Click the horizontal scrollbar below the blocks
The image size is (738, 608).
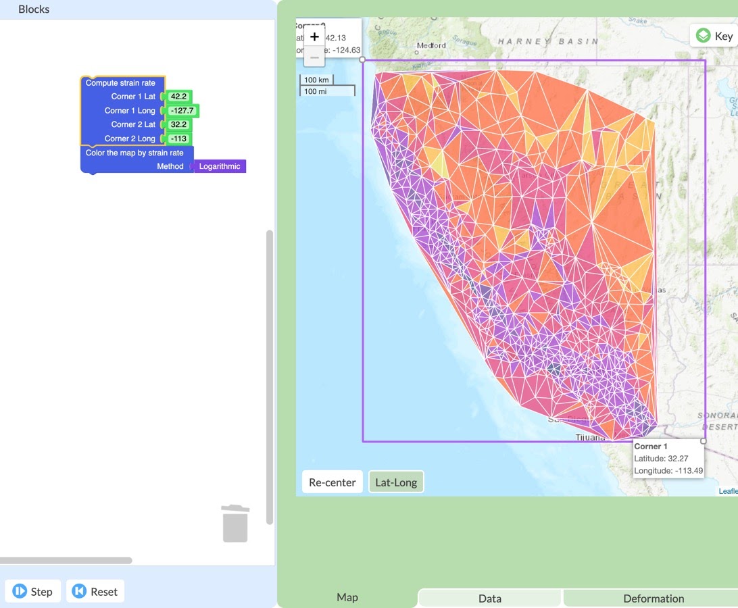point(64,560)
